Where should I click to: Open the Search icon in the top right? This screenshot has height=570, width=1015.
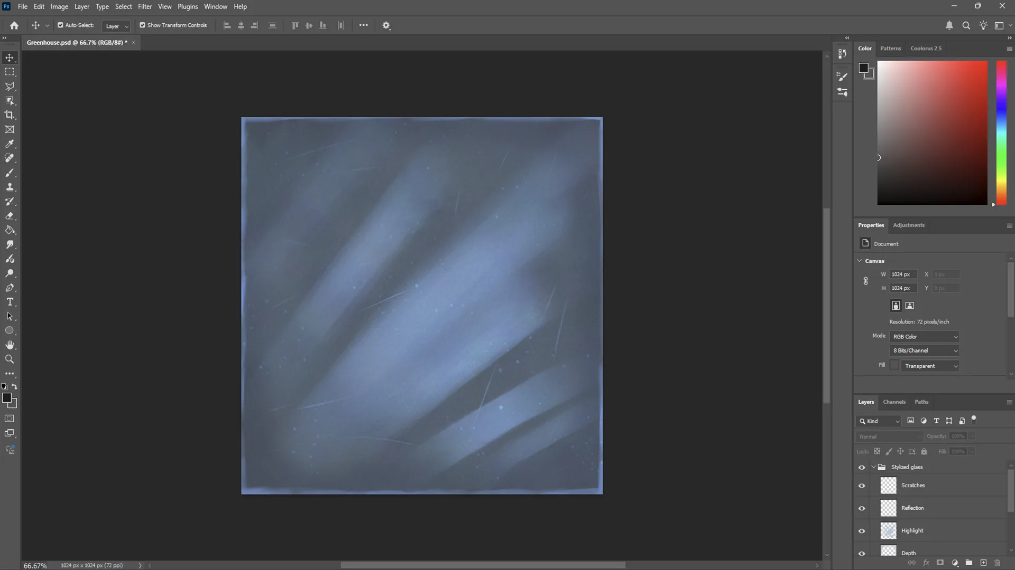click(966, 25)
